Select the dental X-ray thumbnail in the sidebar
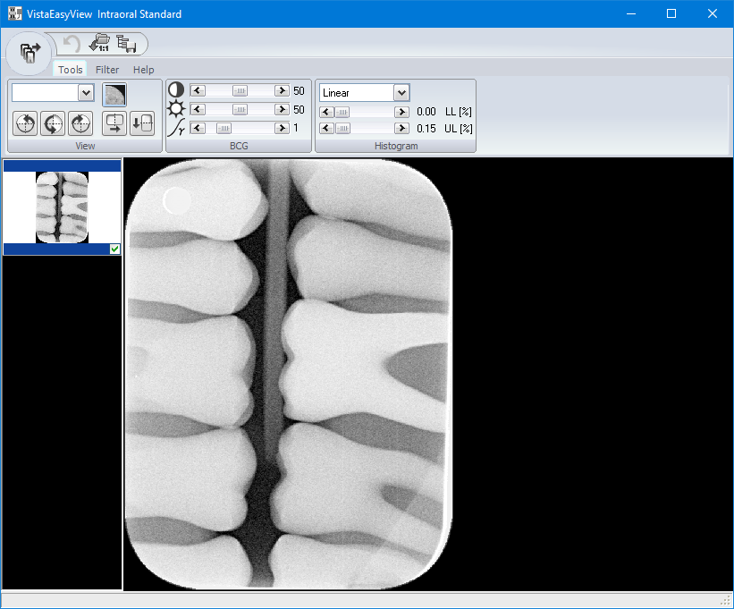This screenshot has width=734, height=609. coord(62,206)
